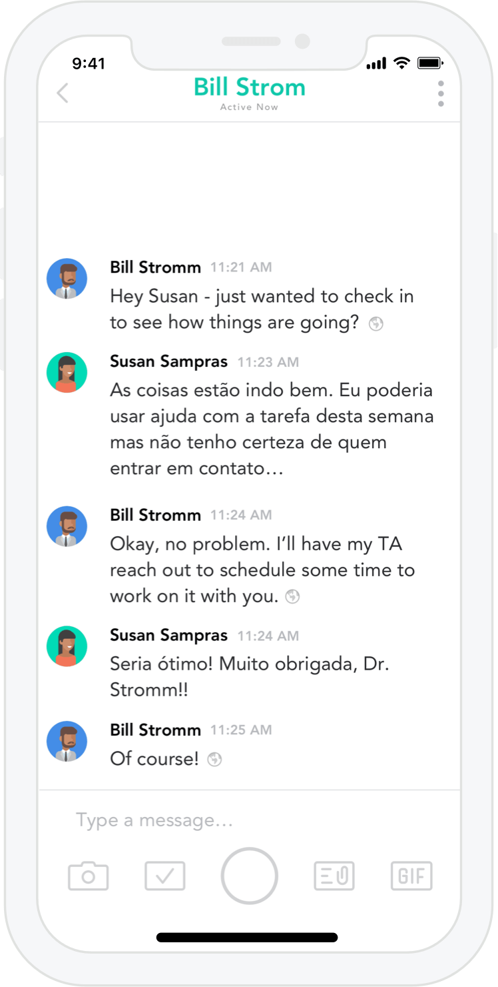
Task: Click the 'Type a message…' input field
Action: point(250,820)
